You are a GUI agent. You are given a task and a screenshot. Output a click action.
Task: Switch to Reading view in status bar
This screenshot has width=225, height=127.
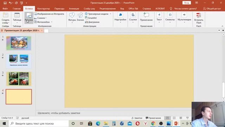181,118
